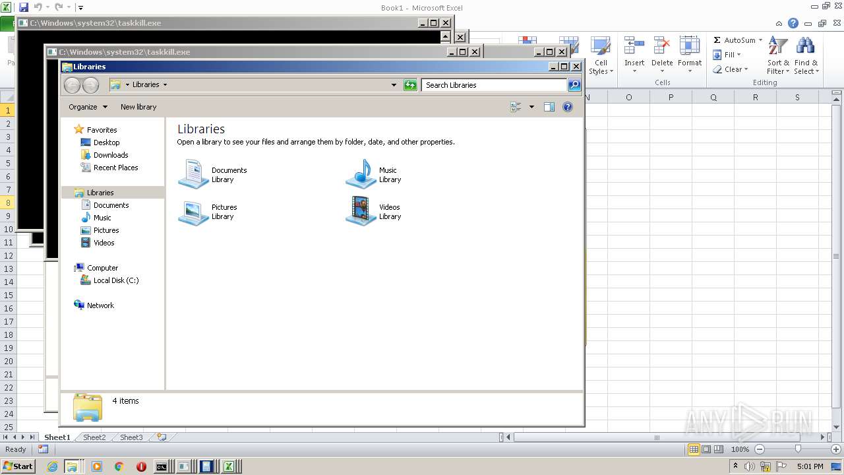Open address bar history dropdown

click(394, 84)
